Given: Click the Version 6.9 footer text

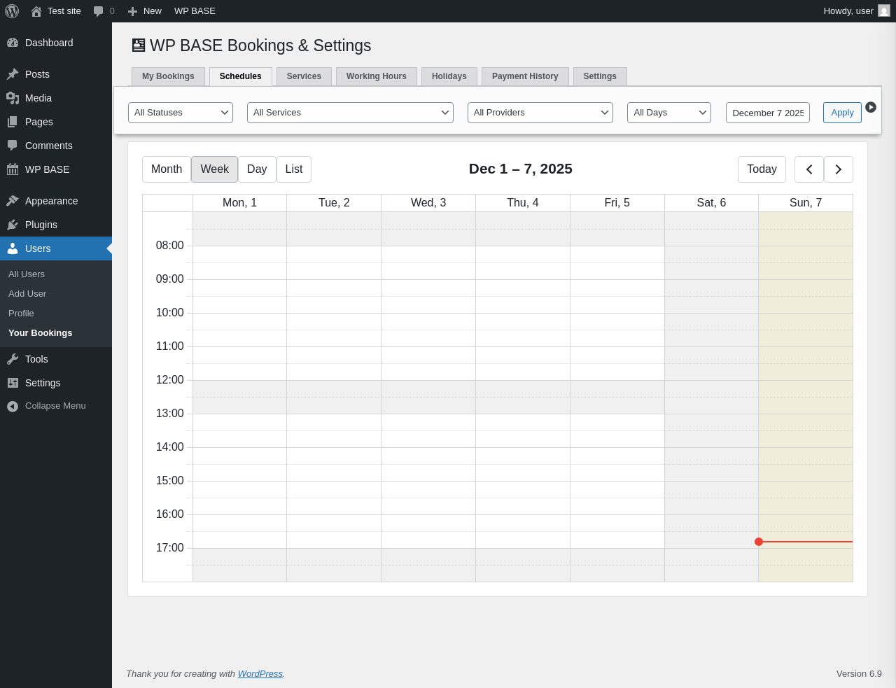Looking at the screenshot, I should click(x=859, y=674).
